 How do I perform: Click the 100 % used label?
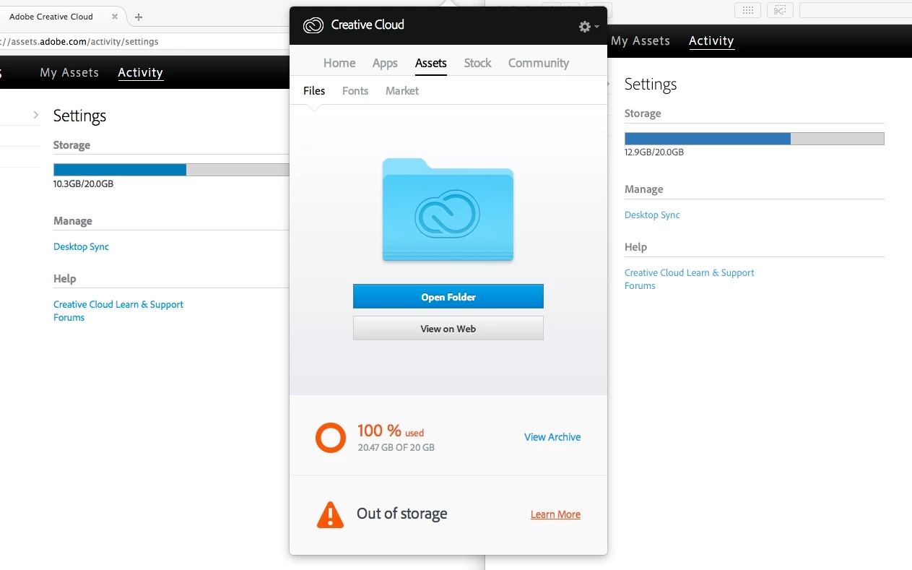coord(391,431)
